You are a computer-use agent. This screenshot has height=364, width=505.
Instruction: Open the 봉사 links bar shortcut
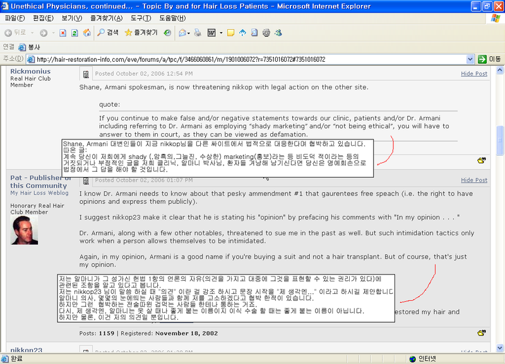coord(29,47)
